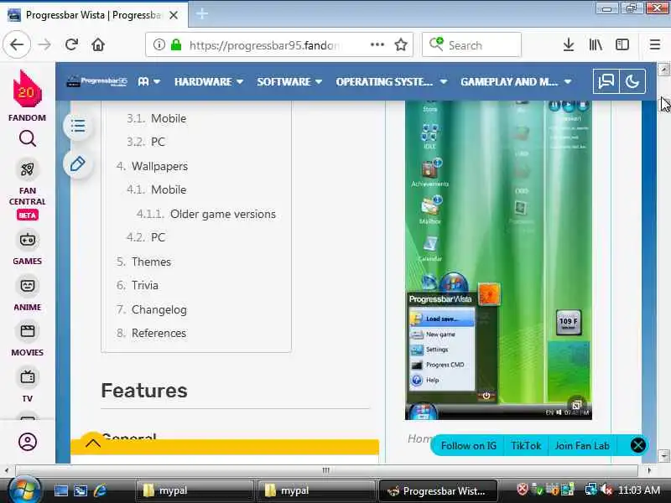This screenshot has width=671, height=503.
Task: Open the browser hamburger menu
Action: tap(655, 44)
